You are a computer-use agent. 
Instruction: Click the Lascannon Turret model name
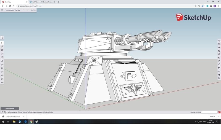pos(13,10)
